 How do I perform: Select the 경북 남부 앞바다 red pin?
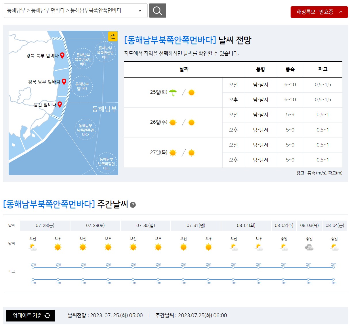(x=64, y=82)
